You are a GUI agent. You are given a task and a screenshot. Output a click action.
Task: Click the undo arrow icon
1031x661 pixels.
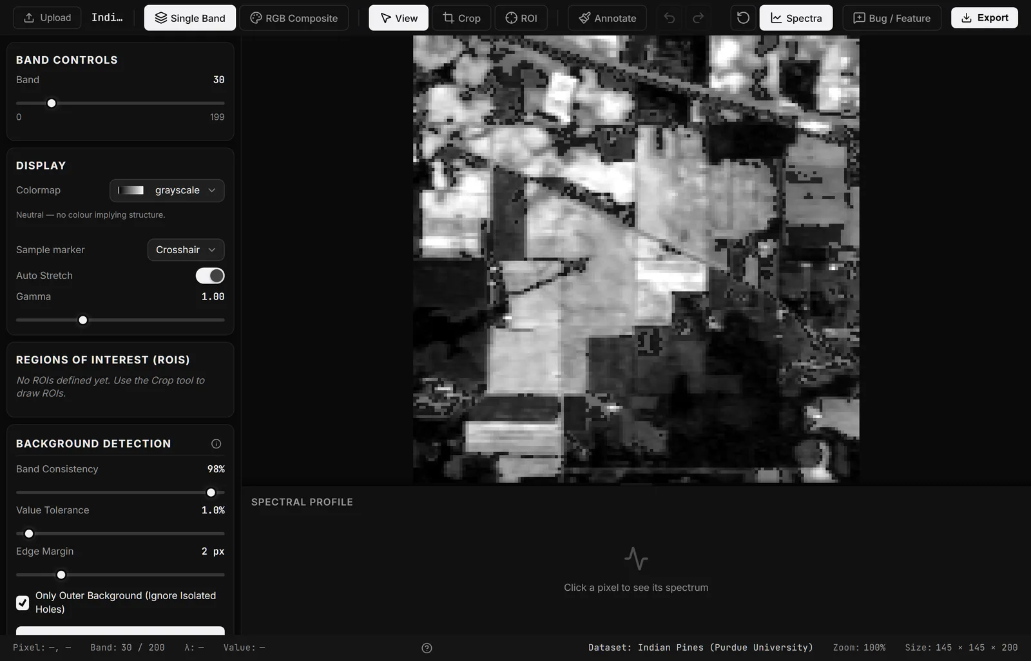(x=670, y=18)
